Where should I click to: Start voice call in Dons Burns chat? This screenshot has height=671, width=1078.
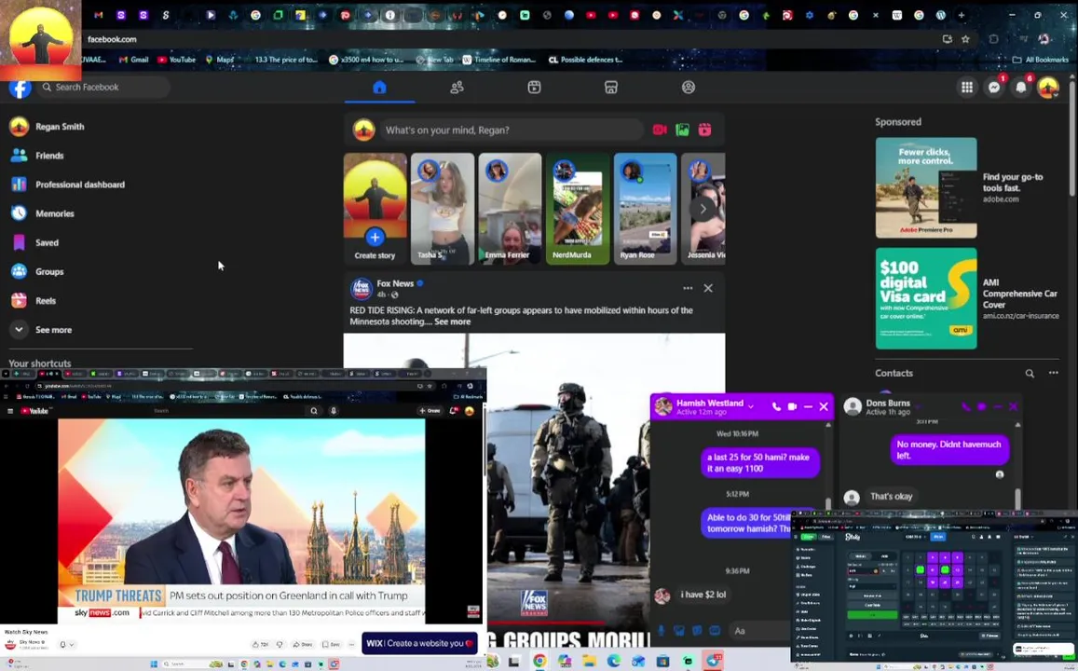click(x=966, y=407)
